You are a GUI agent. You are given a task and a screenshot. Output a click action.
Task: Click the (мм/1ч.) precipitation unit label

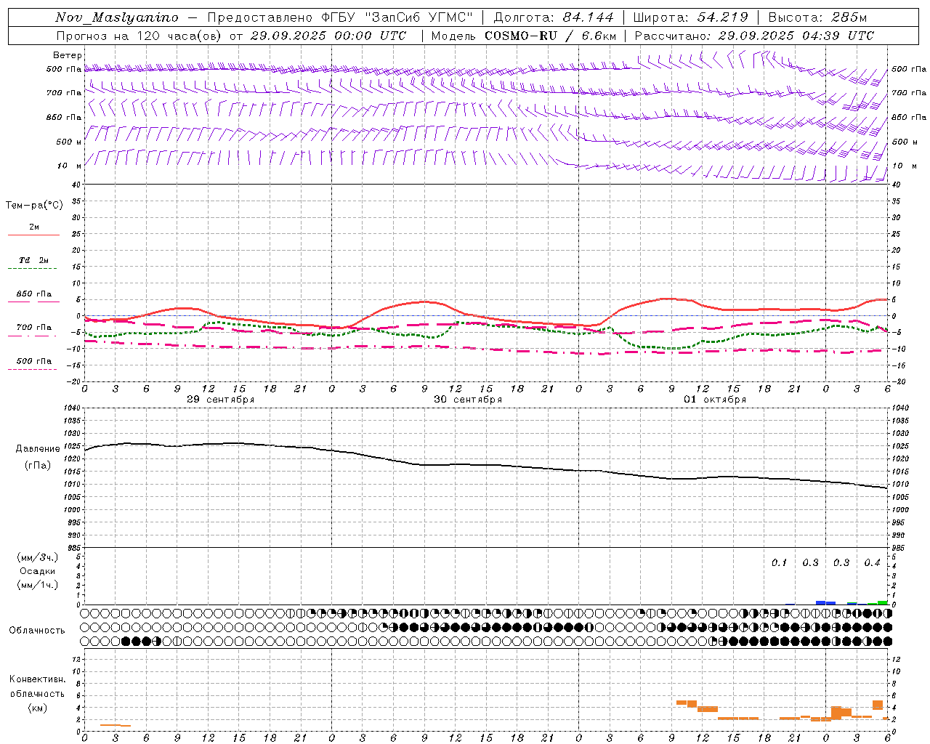38,585
